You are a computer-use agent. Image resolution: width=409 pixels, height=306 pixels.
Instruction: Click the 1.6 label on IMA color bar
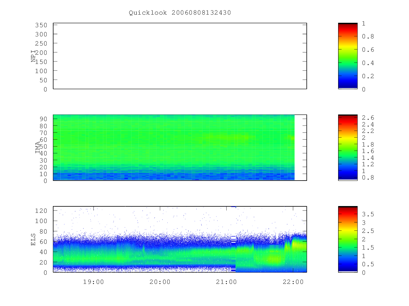pyautogui.click(x=368, y=151)
